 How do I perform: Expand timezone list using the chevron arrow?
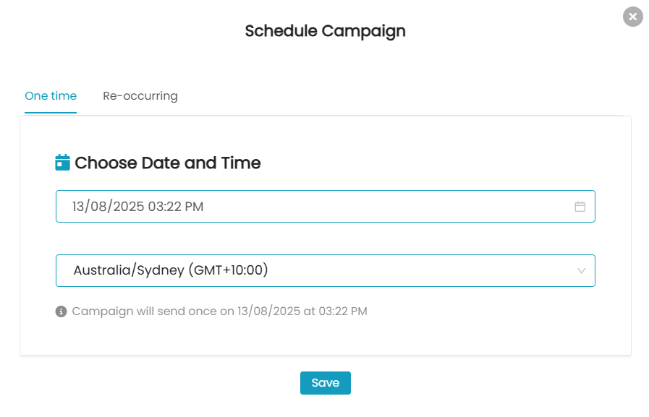[x=581, y=271]
